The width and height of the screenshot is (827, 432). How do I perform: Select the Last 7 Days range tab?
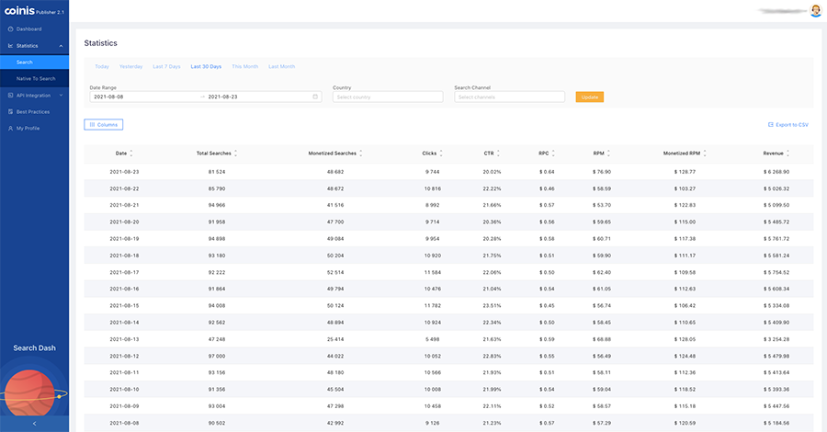[x=166, y=66]
